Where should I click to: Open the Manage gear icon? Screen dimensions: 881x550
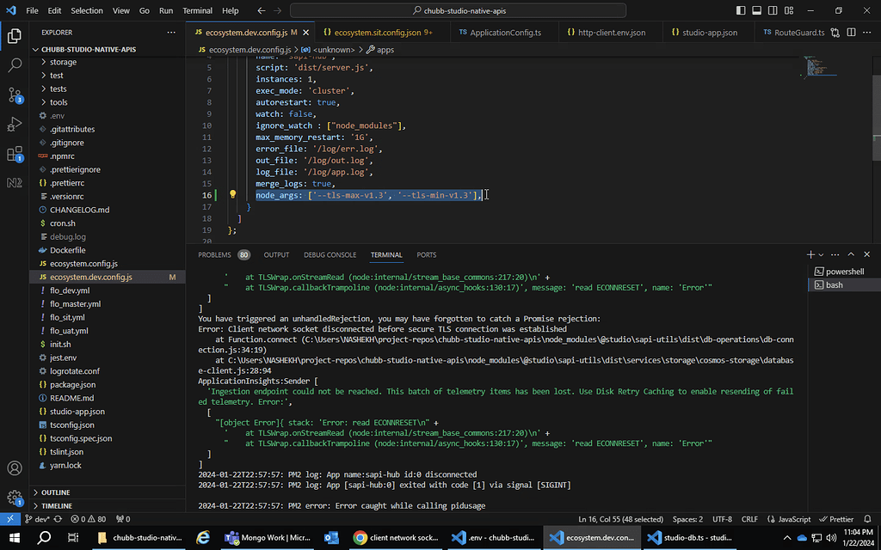tap(15, 498)
